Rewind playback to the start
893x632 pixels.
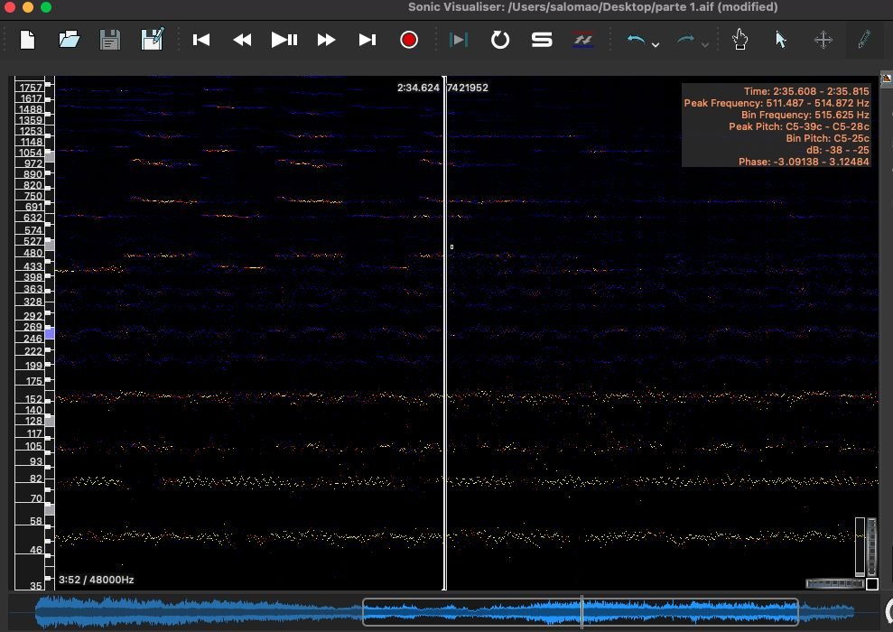[x=201, y=40]
